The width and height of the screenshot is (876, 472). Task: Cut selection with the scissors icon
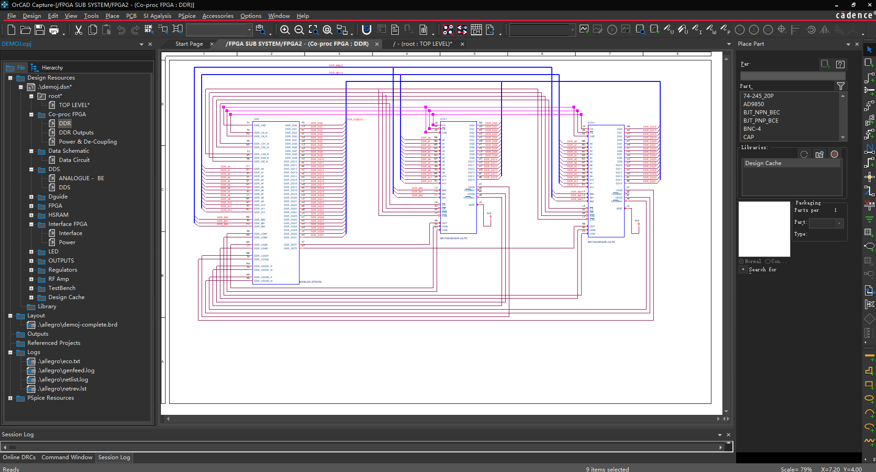[79, 30]
